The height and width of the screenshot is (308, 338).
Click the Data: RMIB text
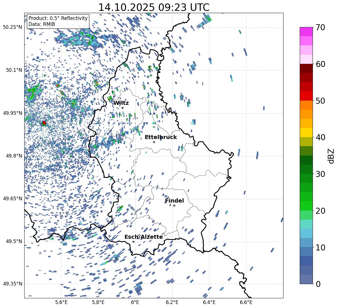(42, 24)
